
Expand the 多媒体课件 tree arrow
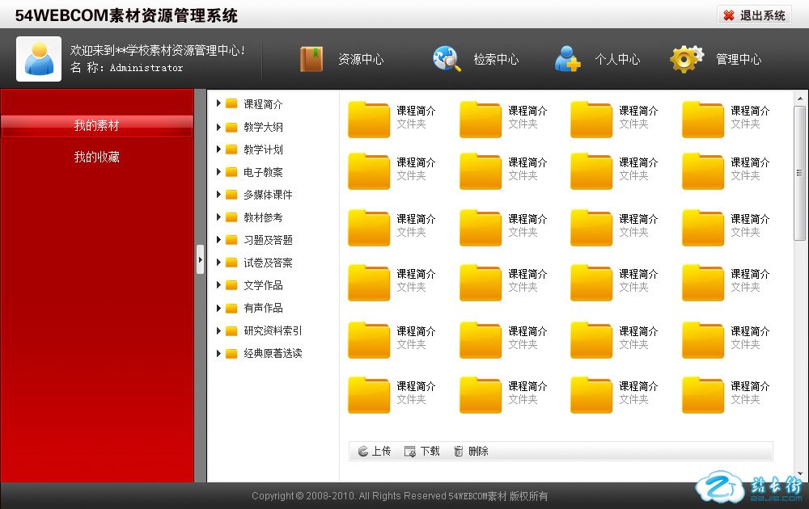pos(218,194)
